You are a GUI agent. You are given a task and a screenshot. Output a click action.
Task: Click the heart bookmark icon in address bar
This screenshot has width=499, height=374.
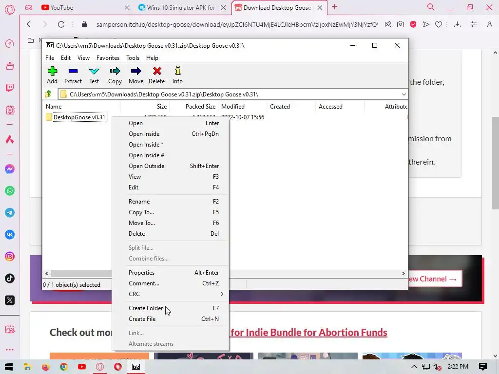(439, 24)
